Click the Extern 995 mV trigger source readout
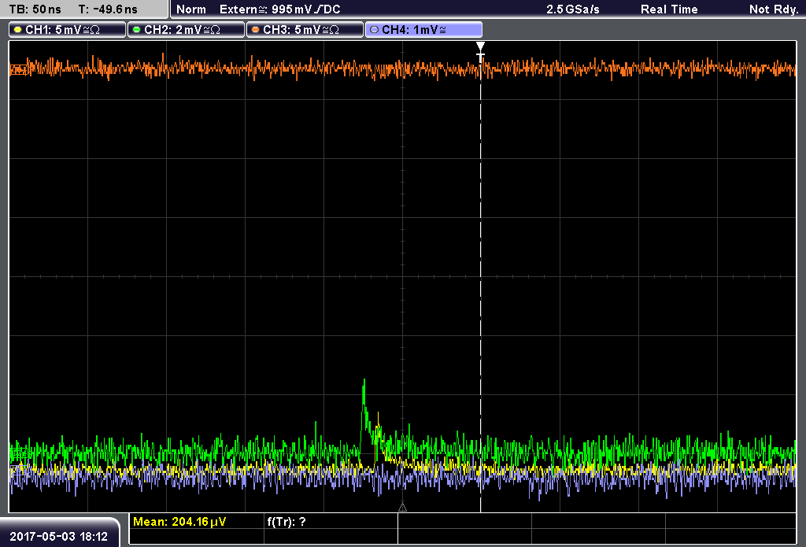 280,9
